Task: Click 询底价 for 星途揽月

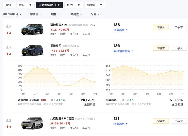Action: coord(161,48)
